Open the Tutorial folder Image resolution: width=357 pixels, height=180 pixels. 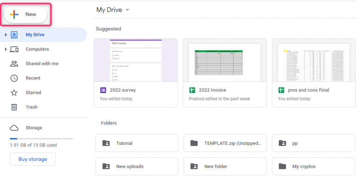(x=137, y=143)
